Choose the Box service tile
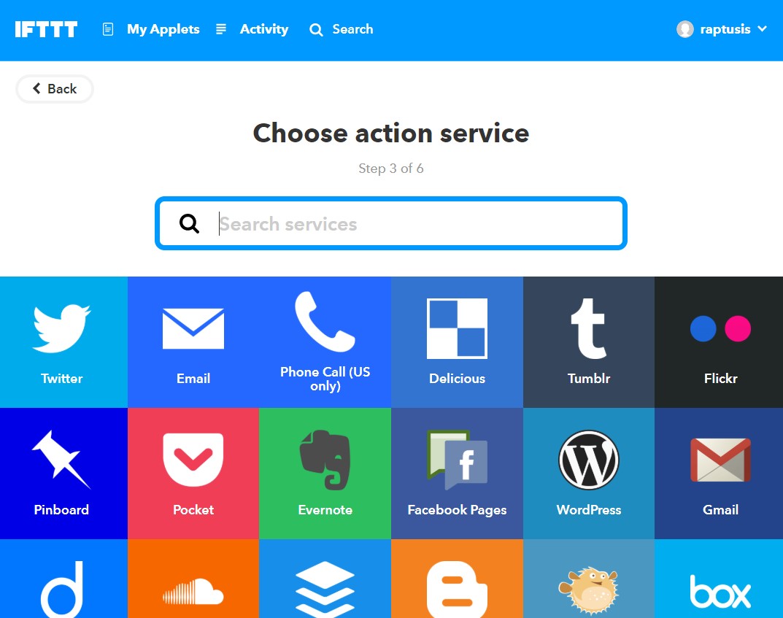783x618 pixels. pos(719,579)
